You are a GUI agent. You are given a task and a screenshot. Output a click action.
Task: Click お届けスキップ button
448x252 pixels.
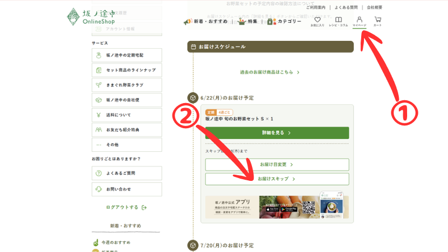click(x=277, y=179)
